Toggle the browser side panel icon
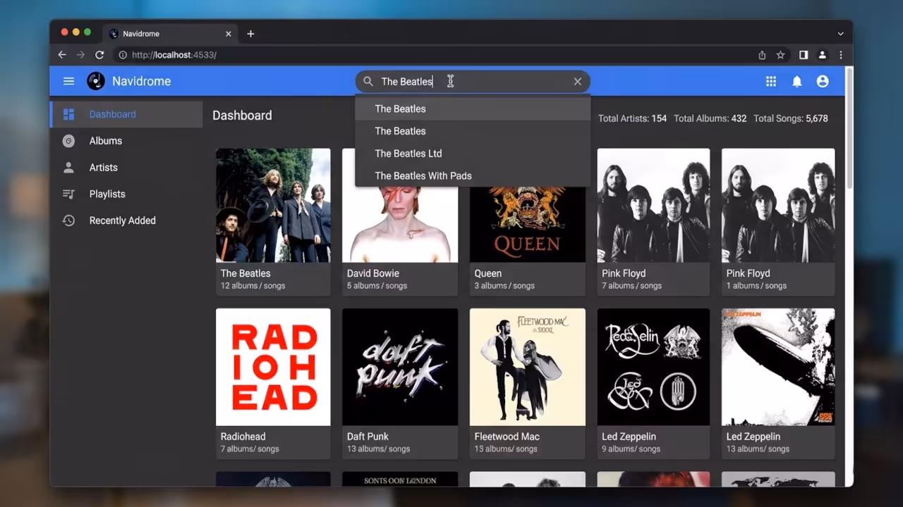The width and height of the screenshot is (903, 507). pos(804,55)
